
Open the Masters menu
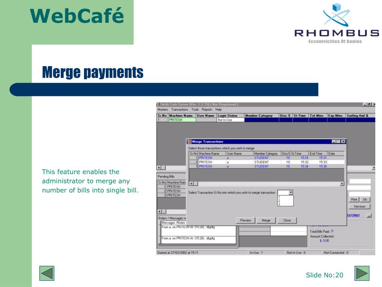(163, 109)
